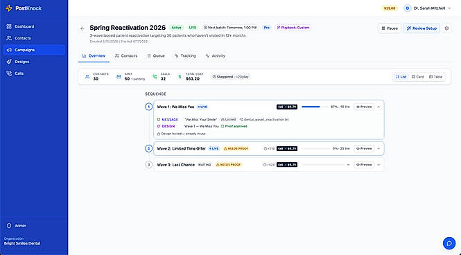Viewport: 461px width, 255px height.
Task: Click the sent envelope icon in stats bar
Action: (x=119, y=77)
